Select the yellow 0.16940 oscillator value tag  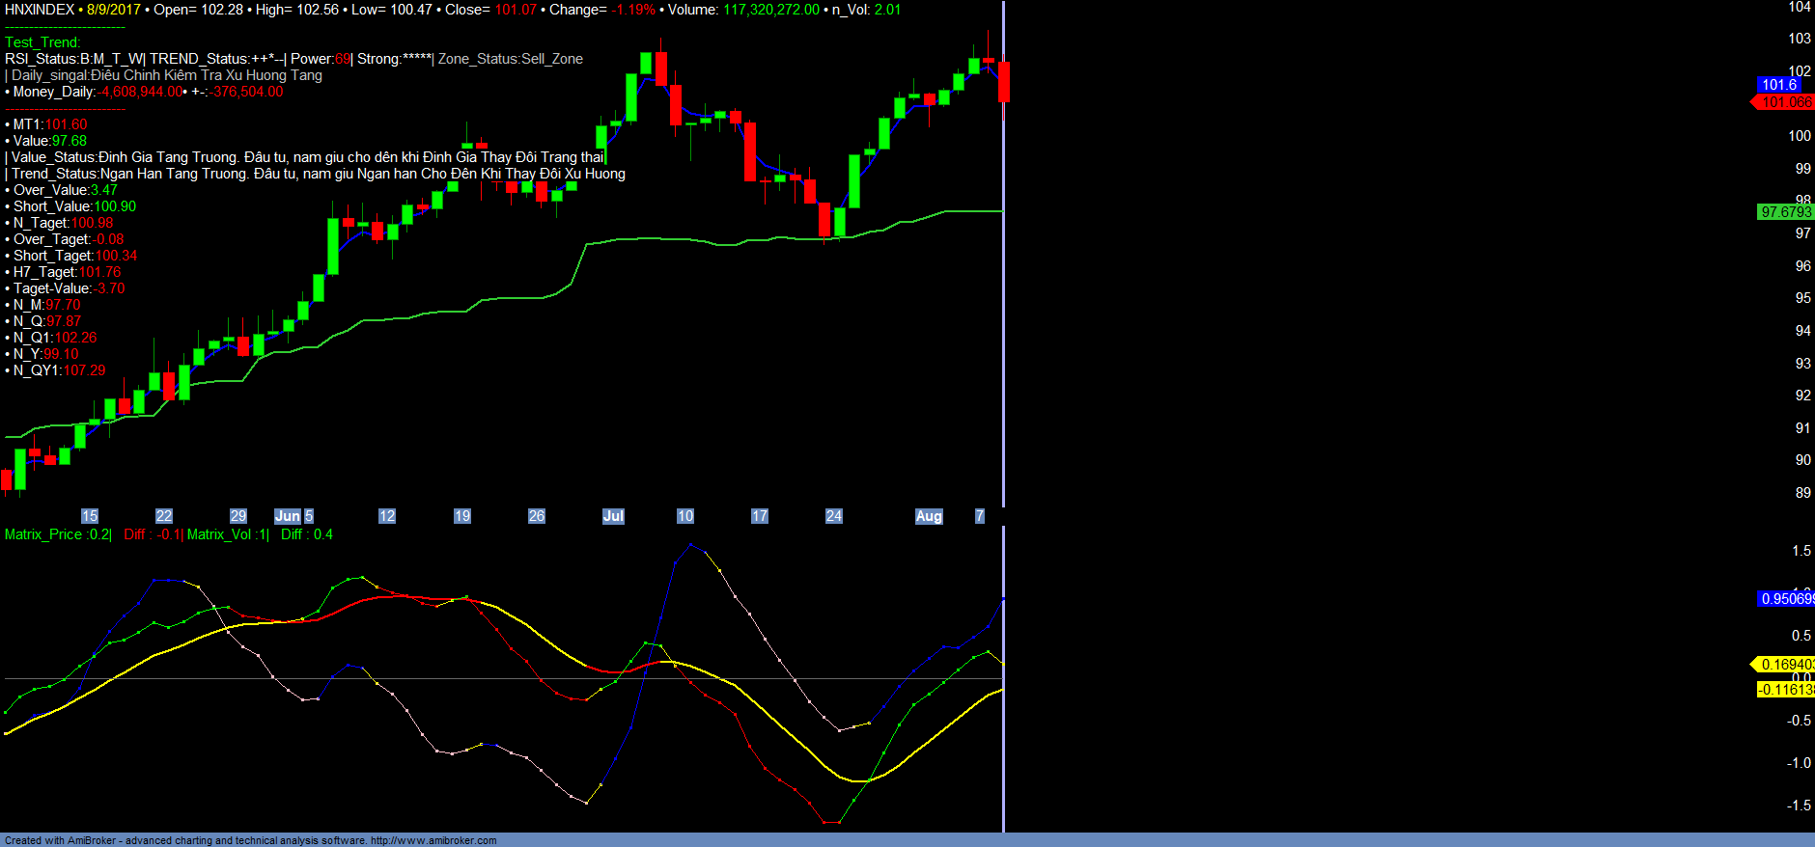pyautogui.click(x=1786, y=665)
